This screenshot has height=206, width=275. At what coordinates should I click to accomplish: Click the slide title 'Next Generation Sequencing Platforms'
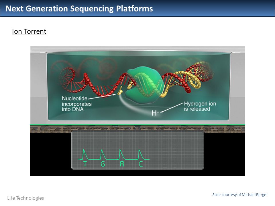pos(79,9)
